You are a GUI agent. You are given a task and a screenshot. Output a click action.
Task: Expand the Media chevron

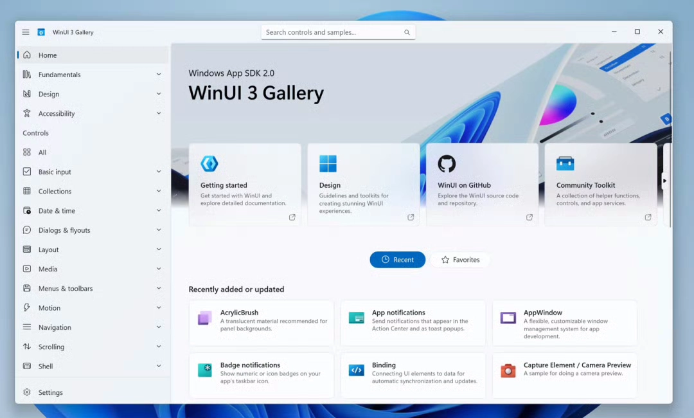[159, 269]
